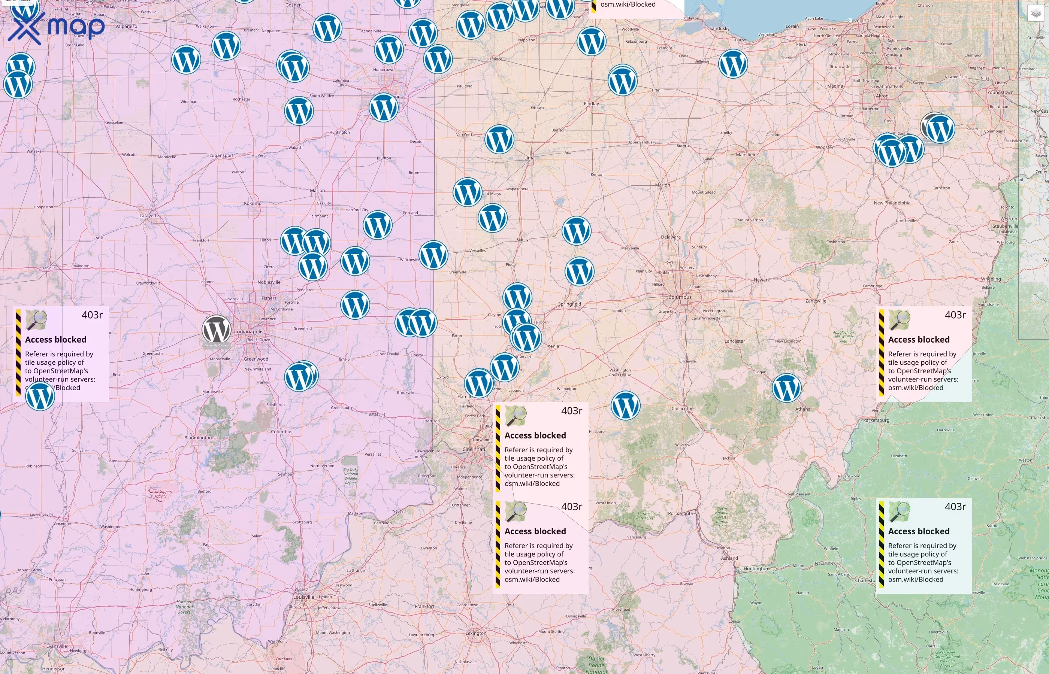The width and height of the screenshot is (1049, 674).
Task: Select WordPress marker west of Defiance
Action: (438, 59)
